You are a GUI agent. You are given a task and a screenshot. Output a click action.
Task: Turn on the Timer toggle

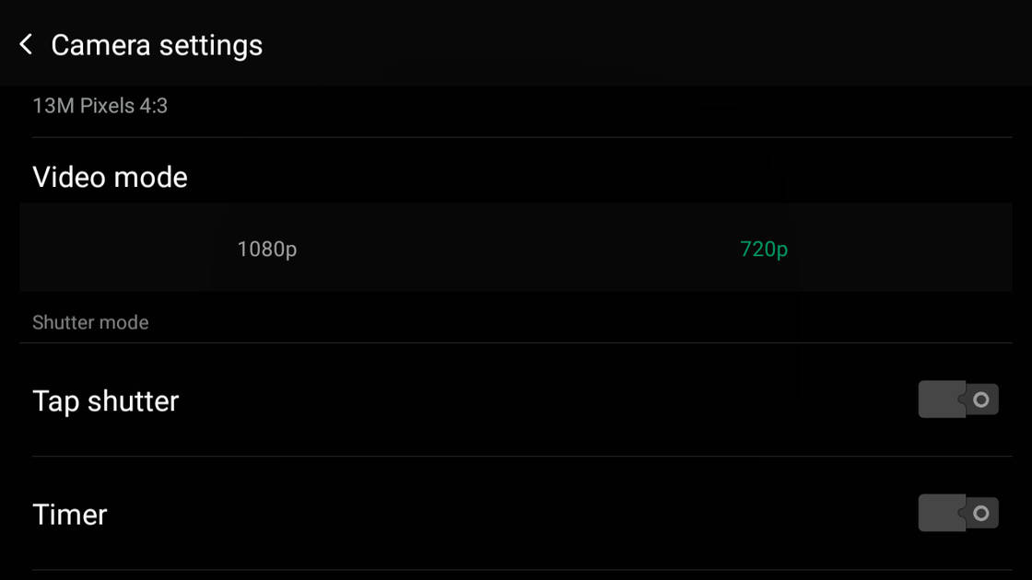957,513
